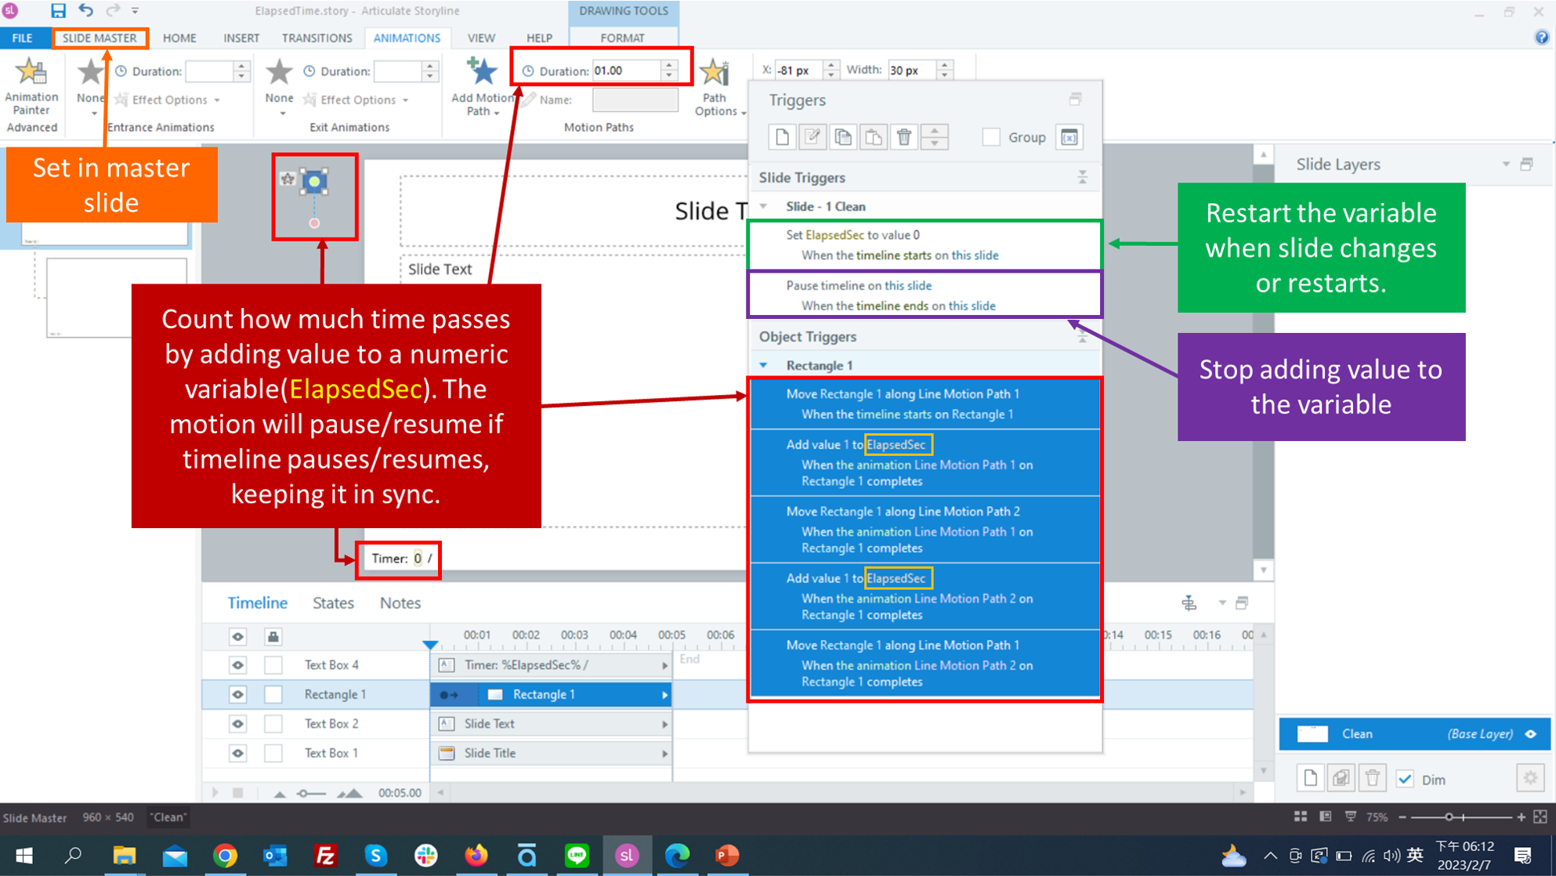1556x876 pixels.
Task: Uncheck the Dim option under Slide Layers
Action: point(1406,778)
